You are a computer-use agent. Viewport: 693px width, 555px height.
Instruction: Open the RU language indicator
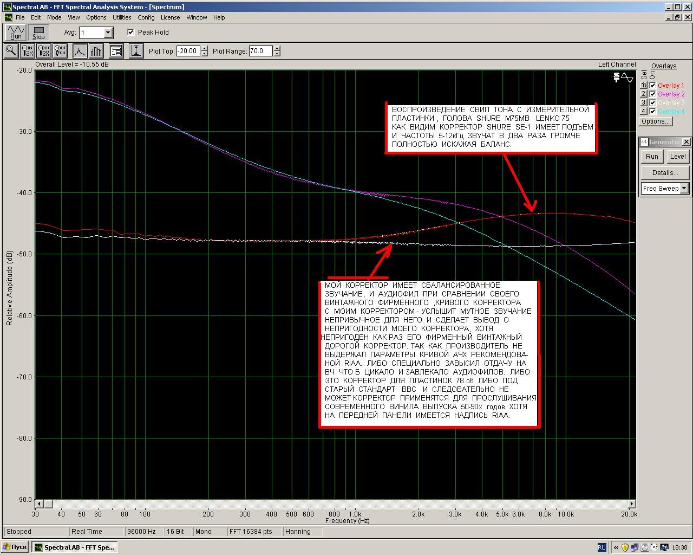[x=602, y=547]
